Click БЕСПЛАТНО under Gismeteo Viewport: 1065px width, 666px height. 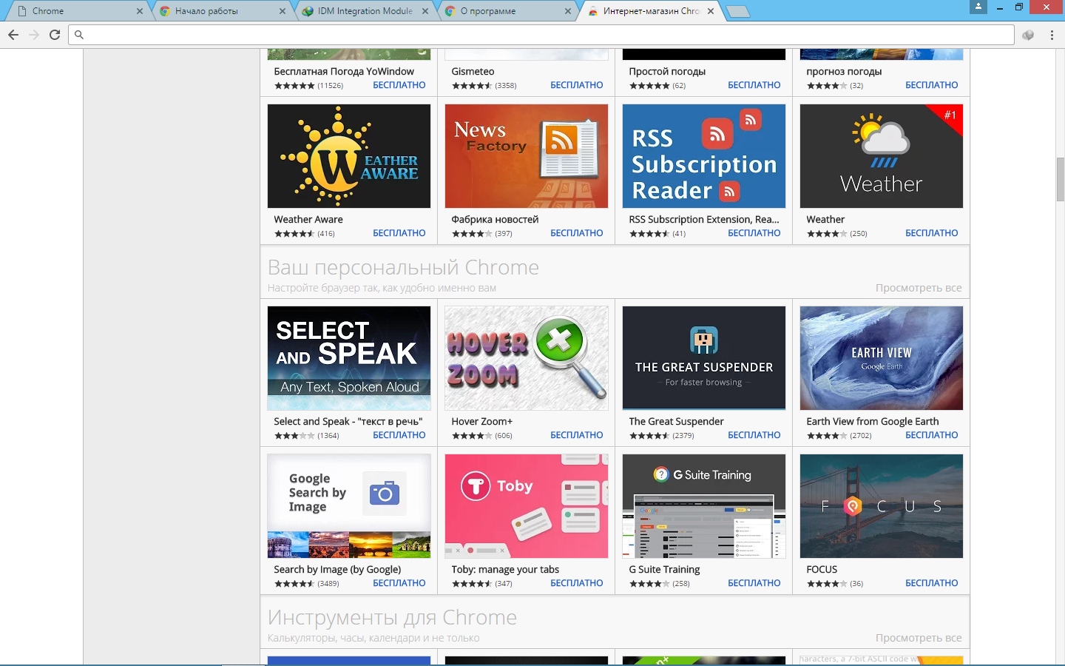(577, 85)
